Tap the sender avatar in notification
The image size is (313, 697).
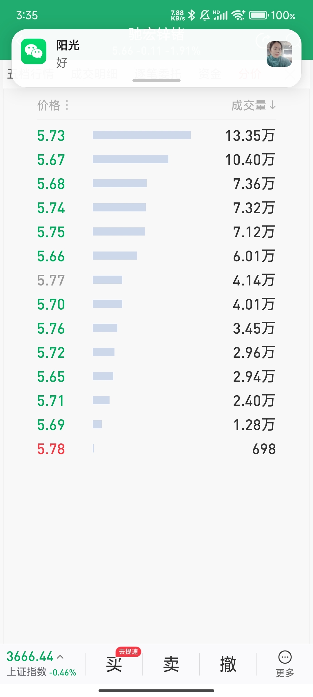[x=279, y=54]
